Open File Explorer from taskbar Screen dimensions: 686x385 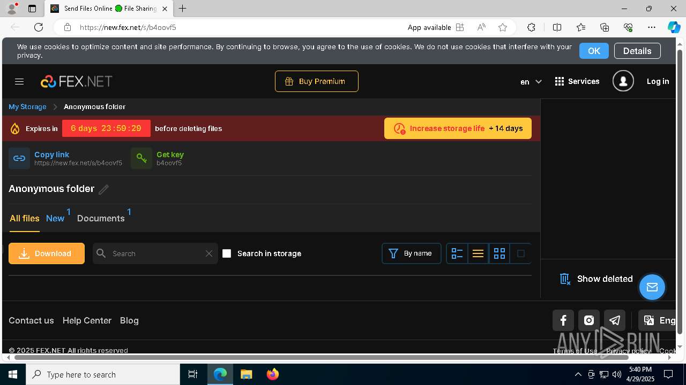246,374
